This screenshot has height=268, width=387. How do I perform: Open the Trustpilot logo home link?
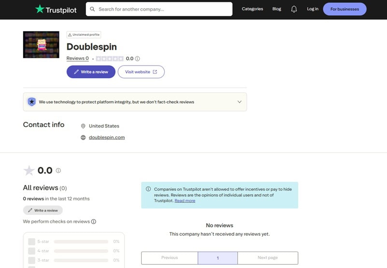pyautogui.click(x=56, y=9)
